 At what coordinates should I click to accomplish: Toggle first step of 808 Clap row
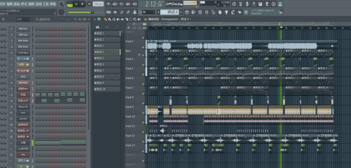(x=37, y=35)
